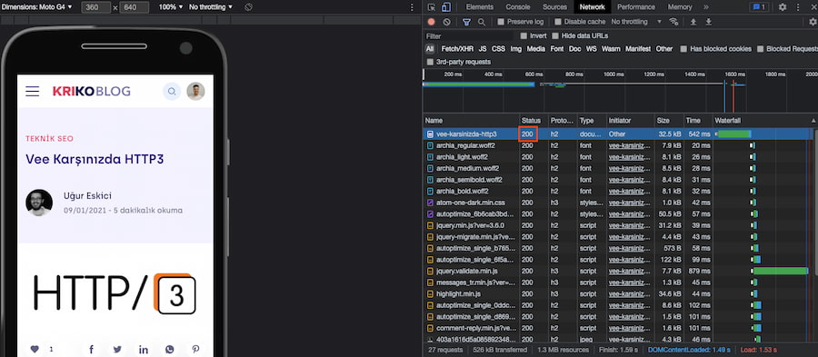Open network conditions wifi icon

click(673, 22)
